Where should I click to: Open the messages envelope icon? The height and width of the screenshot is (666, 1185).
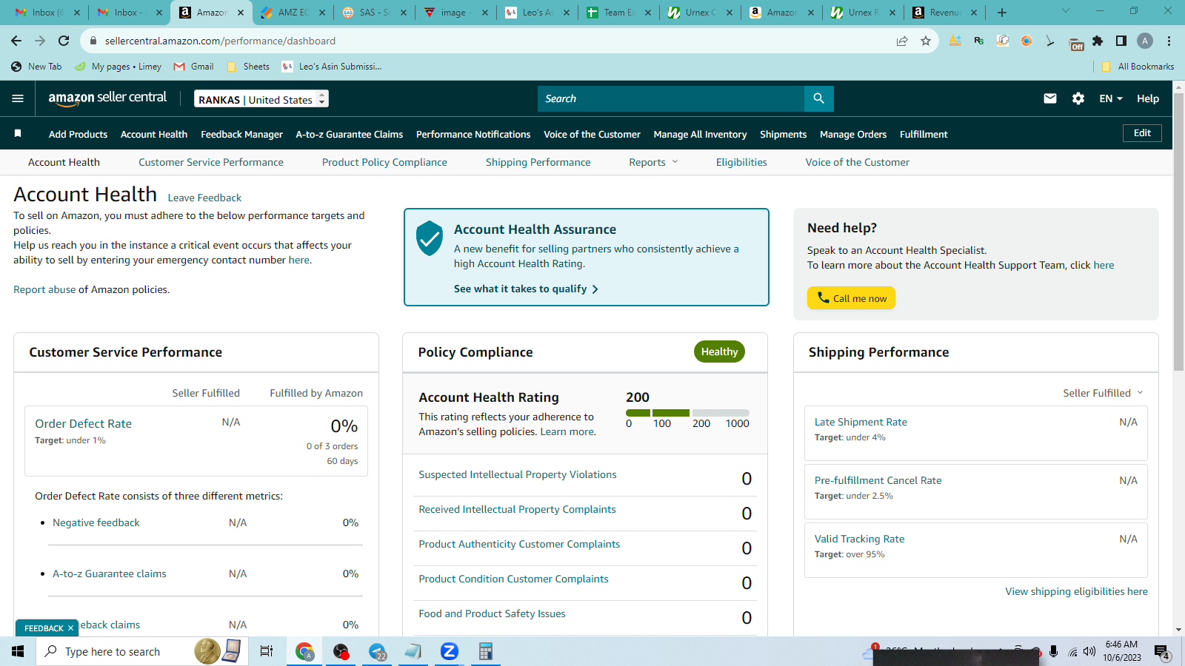click(1050, 98)
